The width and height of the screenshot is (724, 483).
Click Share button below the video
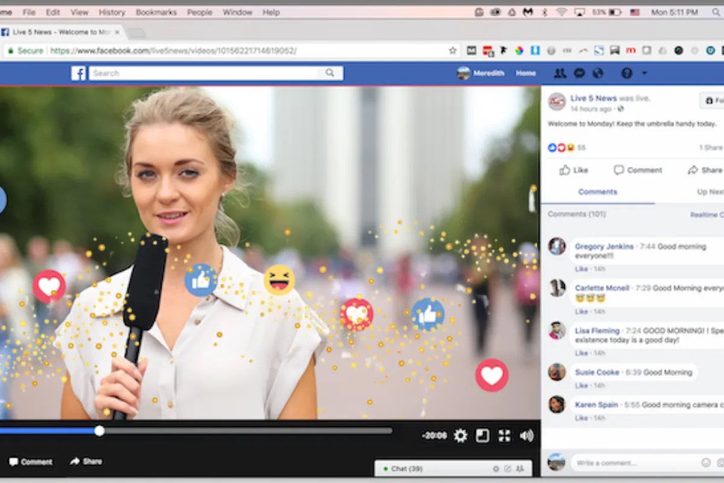[x=86, y=461]
